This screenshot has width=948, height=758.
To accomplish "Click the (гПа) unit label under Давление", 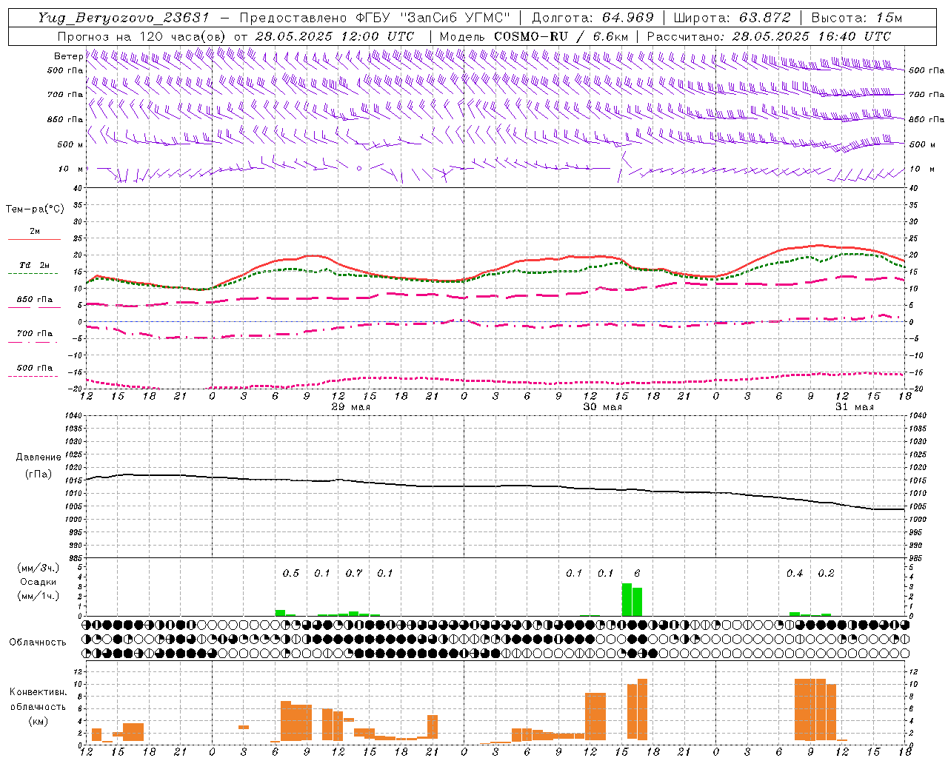I will click(x=39, y=474).
